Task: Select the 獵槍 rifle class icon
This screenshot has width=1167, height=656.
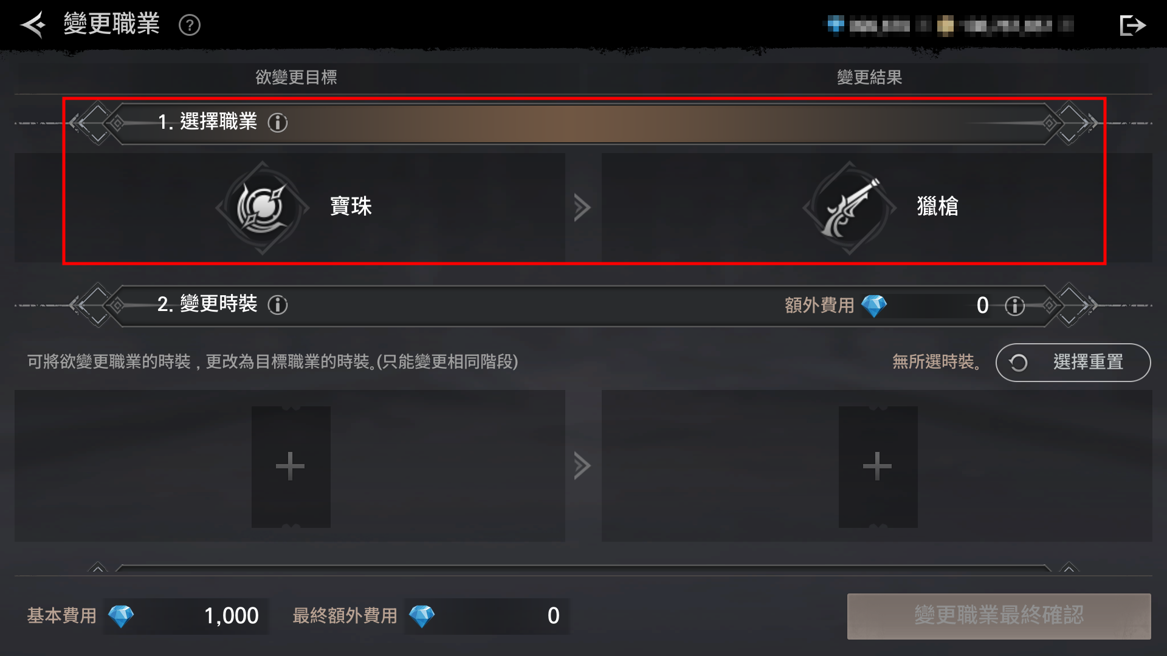Action: 849,208
